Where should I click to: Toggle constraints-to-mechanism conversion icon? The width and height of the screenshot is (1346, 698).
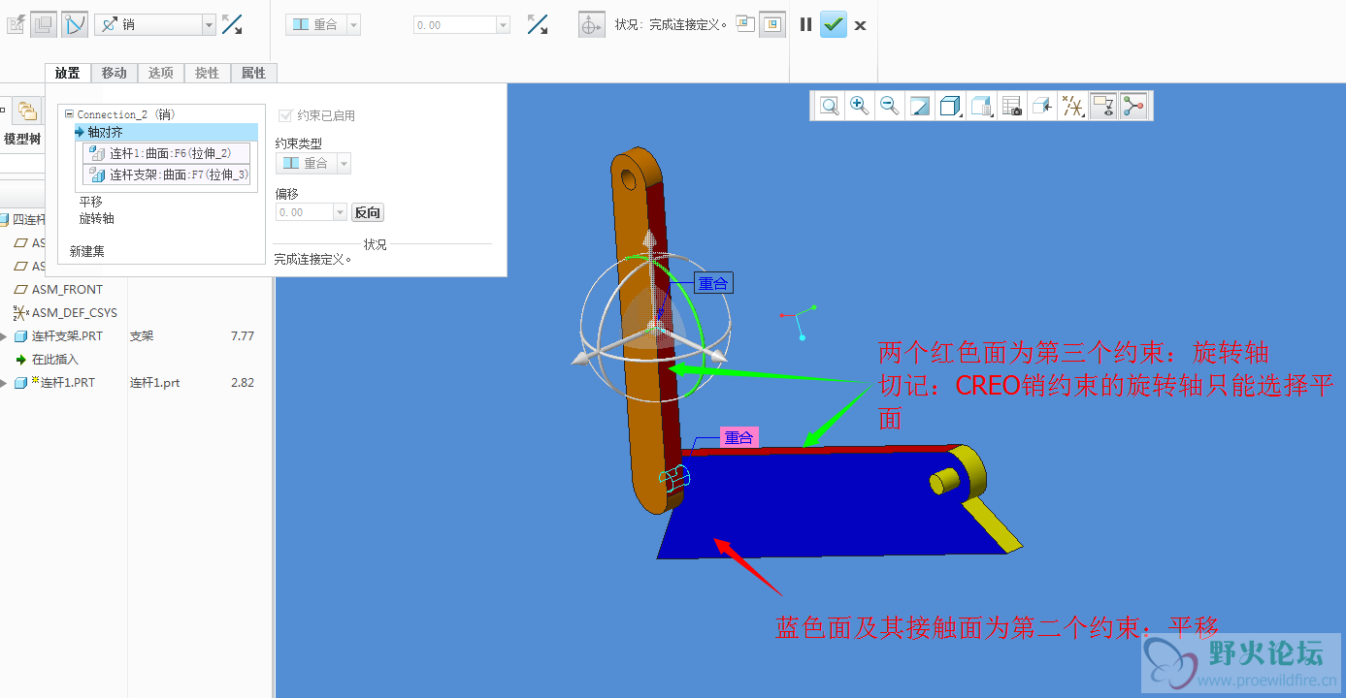coord(75,24)
